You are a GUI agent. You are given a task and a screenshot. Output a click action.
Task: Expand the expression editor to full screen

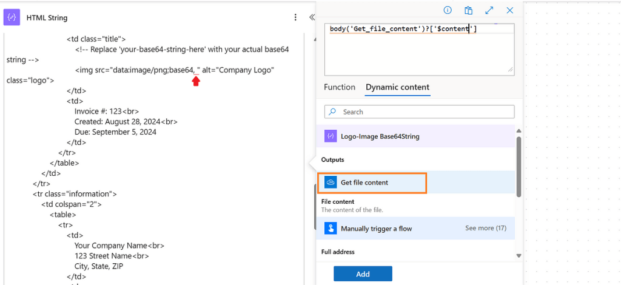point(489,10)
